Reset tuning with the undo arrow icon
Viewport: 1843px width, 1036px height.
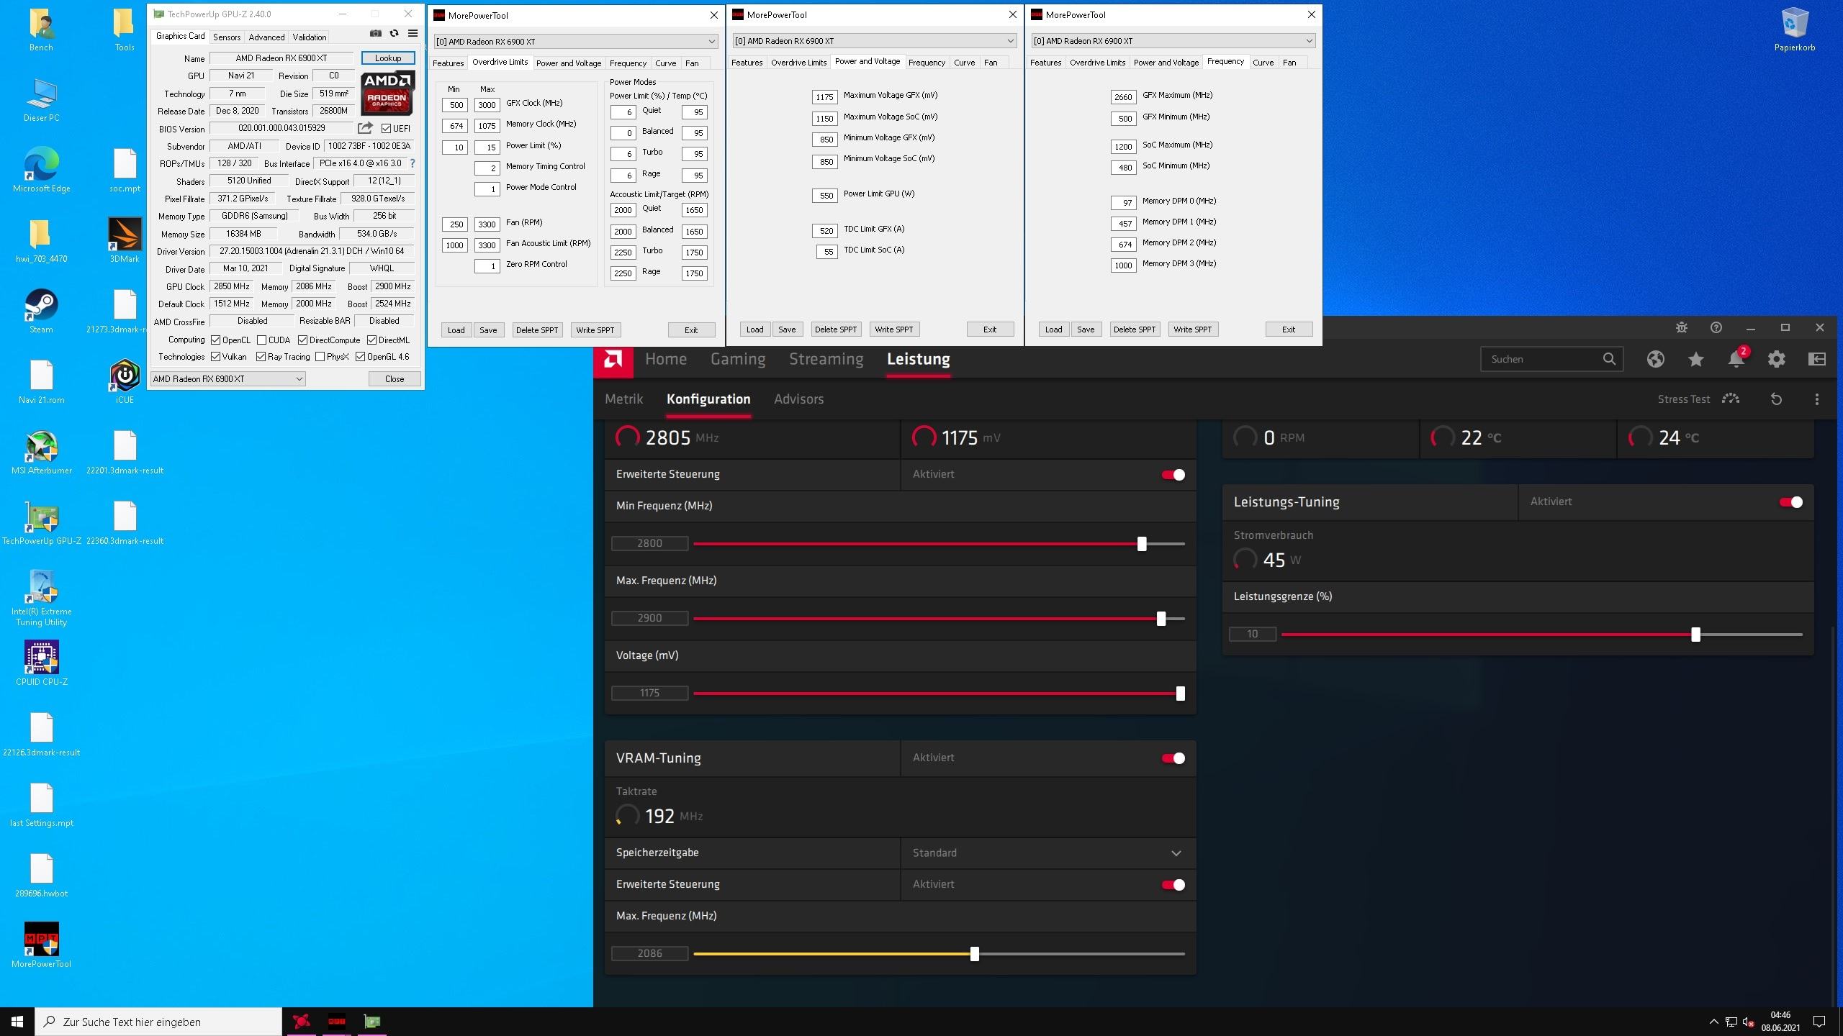point(1776,399)
